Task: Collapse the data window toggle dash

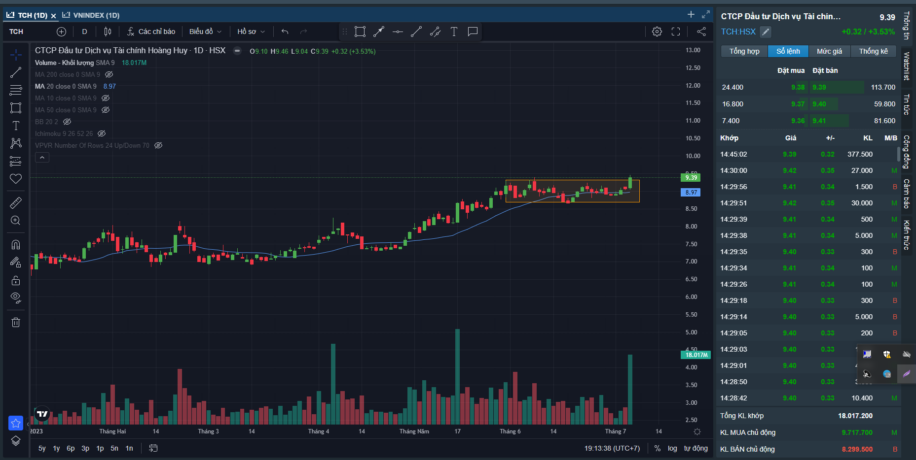Action: pyautogui.click(x=237, y=51)
